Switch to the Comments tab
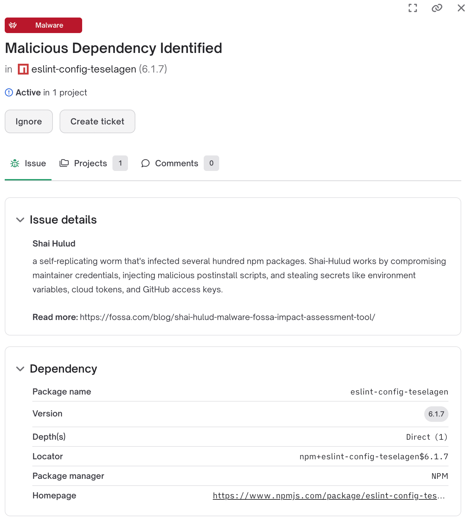Screen dimensions: 468x522 coord(176,163)
